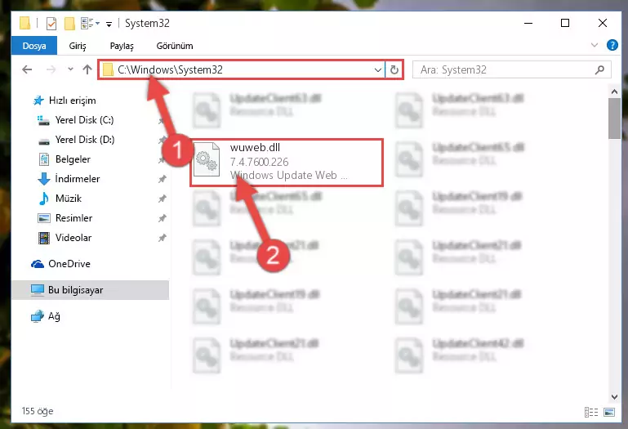628x429 pixels.
Task: Click the folder icon in title bar
Action: [x=24, y=23]
